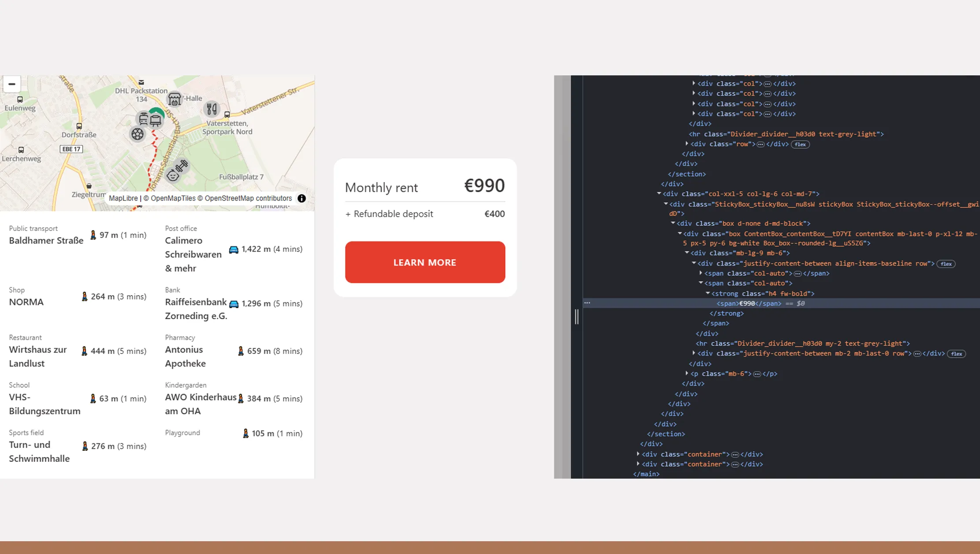Click the walking icon next to Playground distance
The image size is (980, 554).
pyautogui.click(x=246, y=433)
